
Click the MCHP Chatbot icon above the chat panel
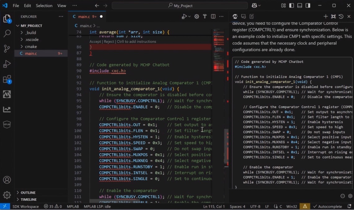[235, 16]
